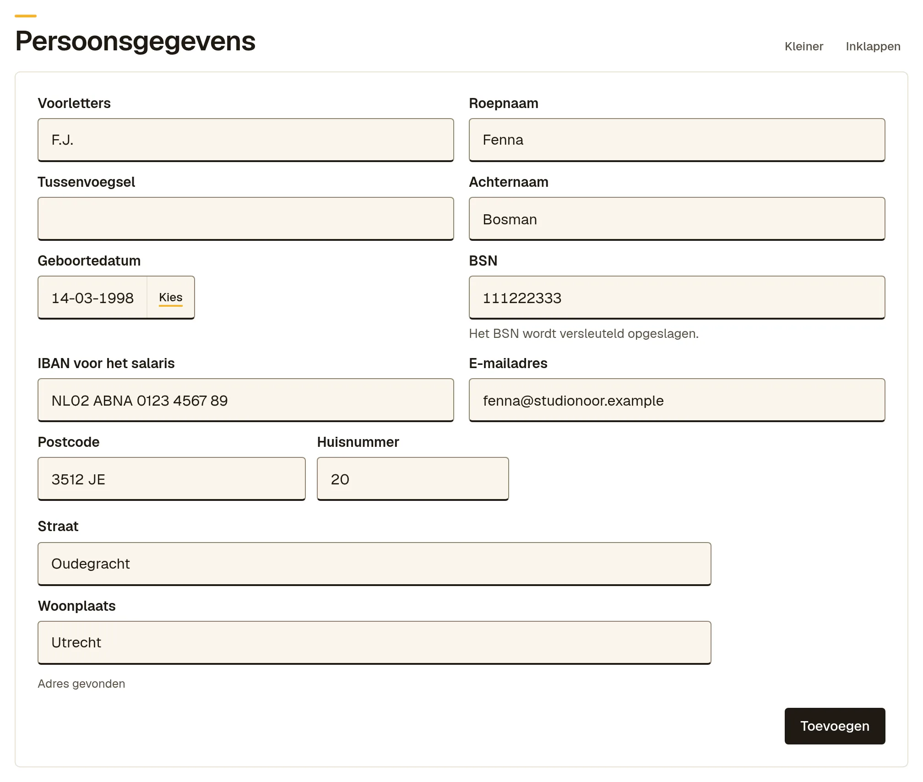Click the Adres gevonden status message
Screen dimensions: 923x782
pyautogui.click(x=81, y=684)
